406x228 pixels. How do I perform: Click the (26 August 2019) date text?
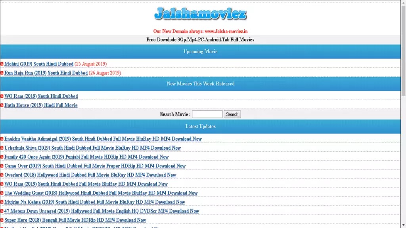click(105, 73)
